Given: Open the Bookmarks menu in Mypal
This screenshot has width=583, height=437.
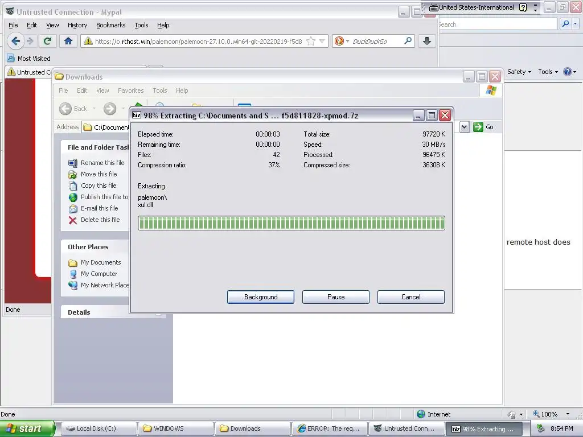Looking at the screenshot, I should point(111,25).
